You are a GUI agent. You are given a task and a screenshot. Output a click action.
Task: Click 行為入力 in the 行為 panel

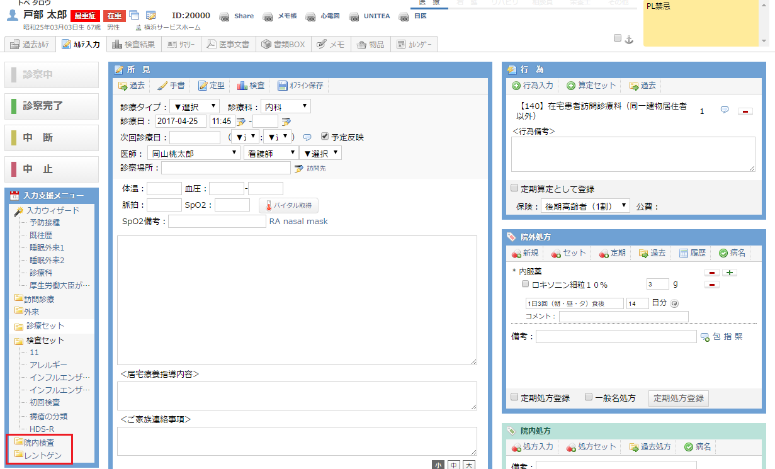(532, 86)
